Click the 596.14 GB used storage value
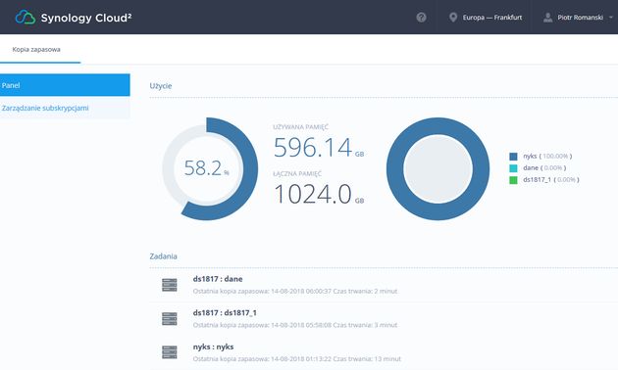618x370 pixels. (319, 148)
